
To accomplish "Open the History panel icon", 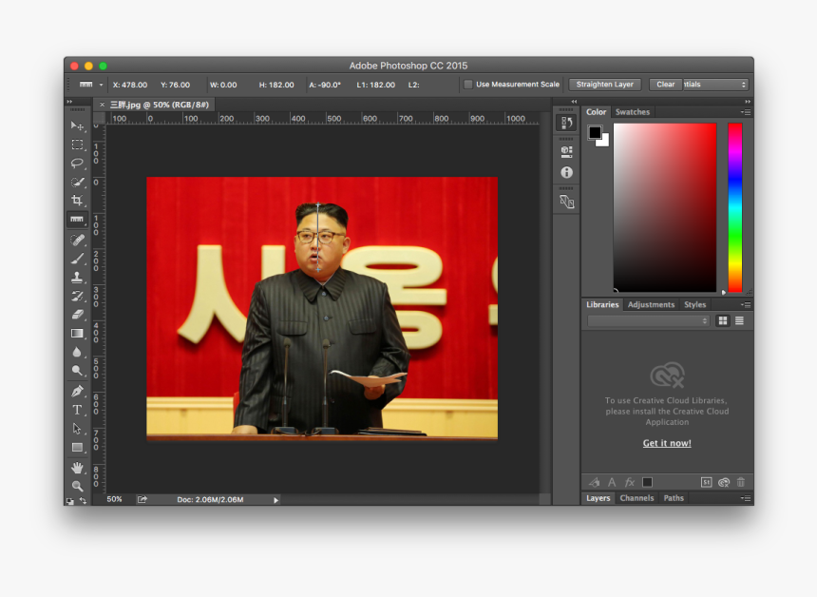I will point(566,123).
